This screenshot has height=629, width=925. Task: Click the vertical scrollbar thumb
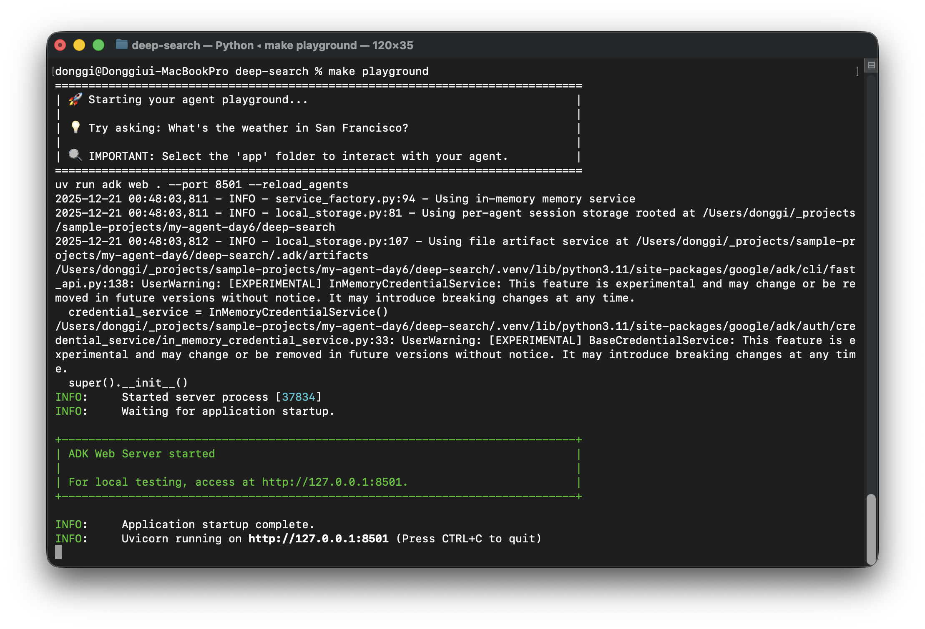tap(871, 529)
